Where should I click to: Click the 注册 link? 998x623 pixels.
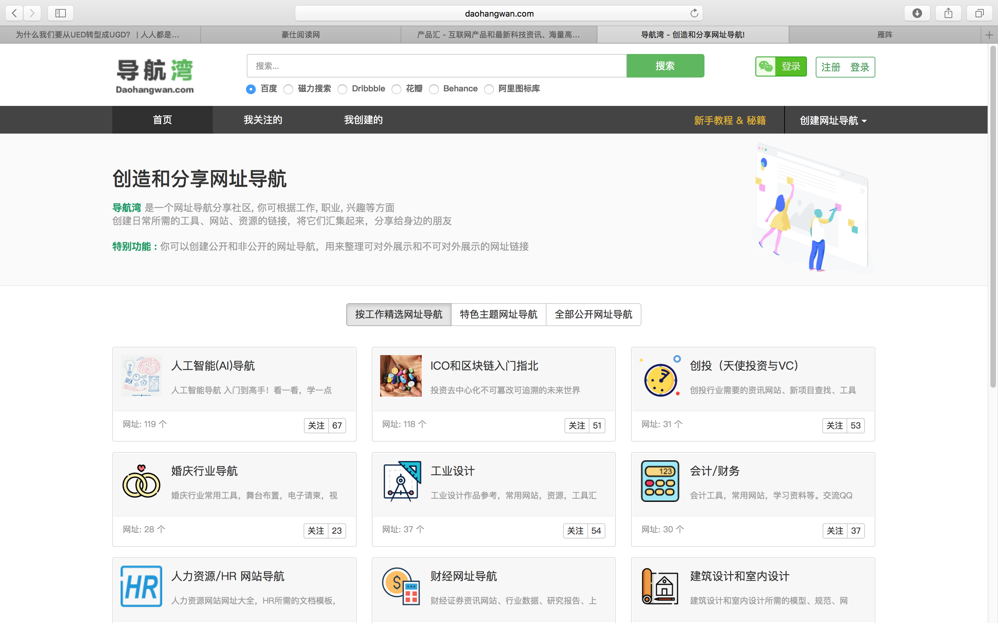[x=831, y=67]
